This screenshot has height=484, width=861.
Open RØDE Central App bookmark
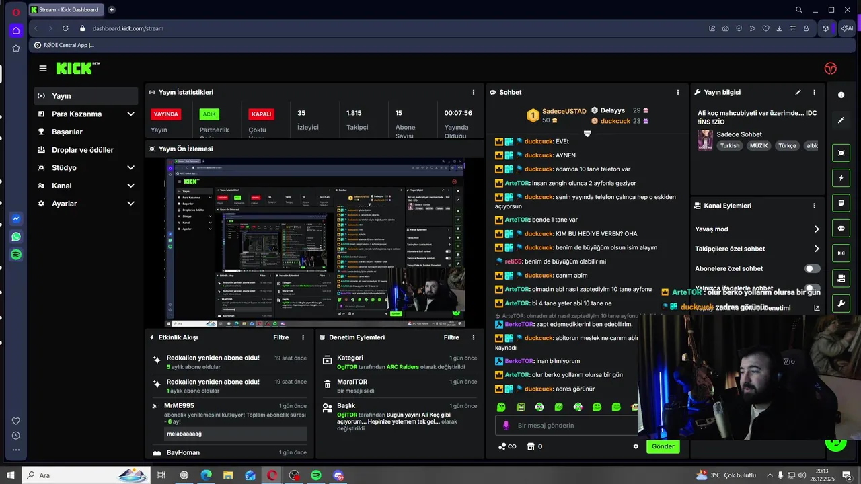(x=65, y=45)
